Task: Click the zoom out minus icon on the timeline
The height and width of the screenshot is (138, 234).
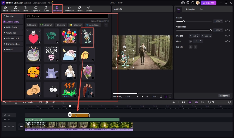Action: (209, 102)
